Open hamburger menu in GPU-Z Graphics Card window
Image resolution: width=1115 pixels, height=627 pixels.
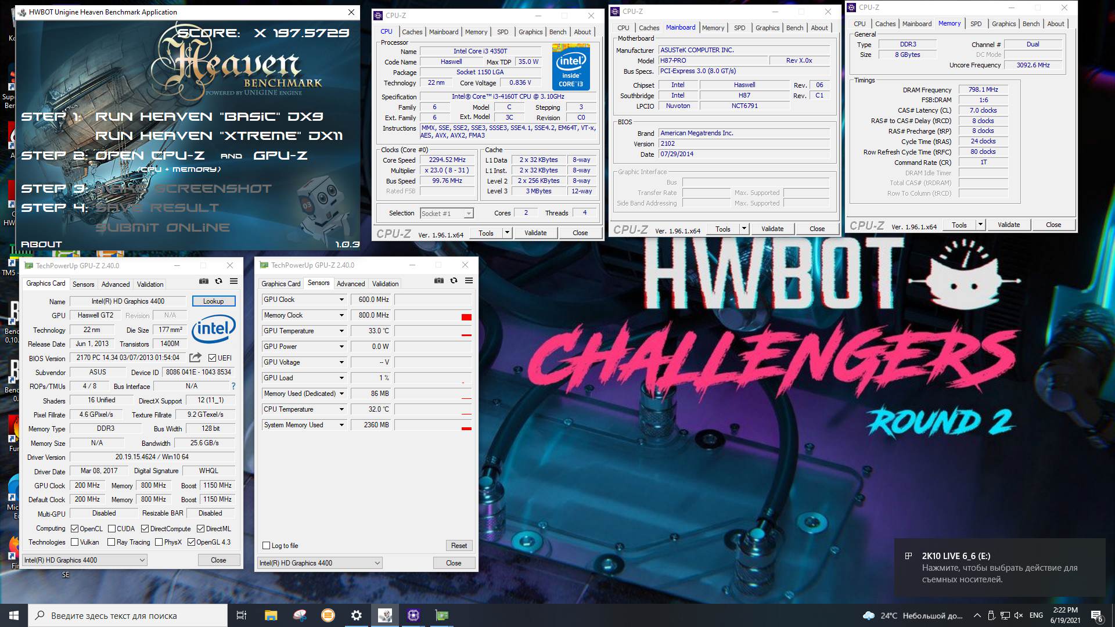[x=233, y=281]
